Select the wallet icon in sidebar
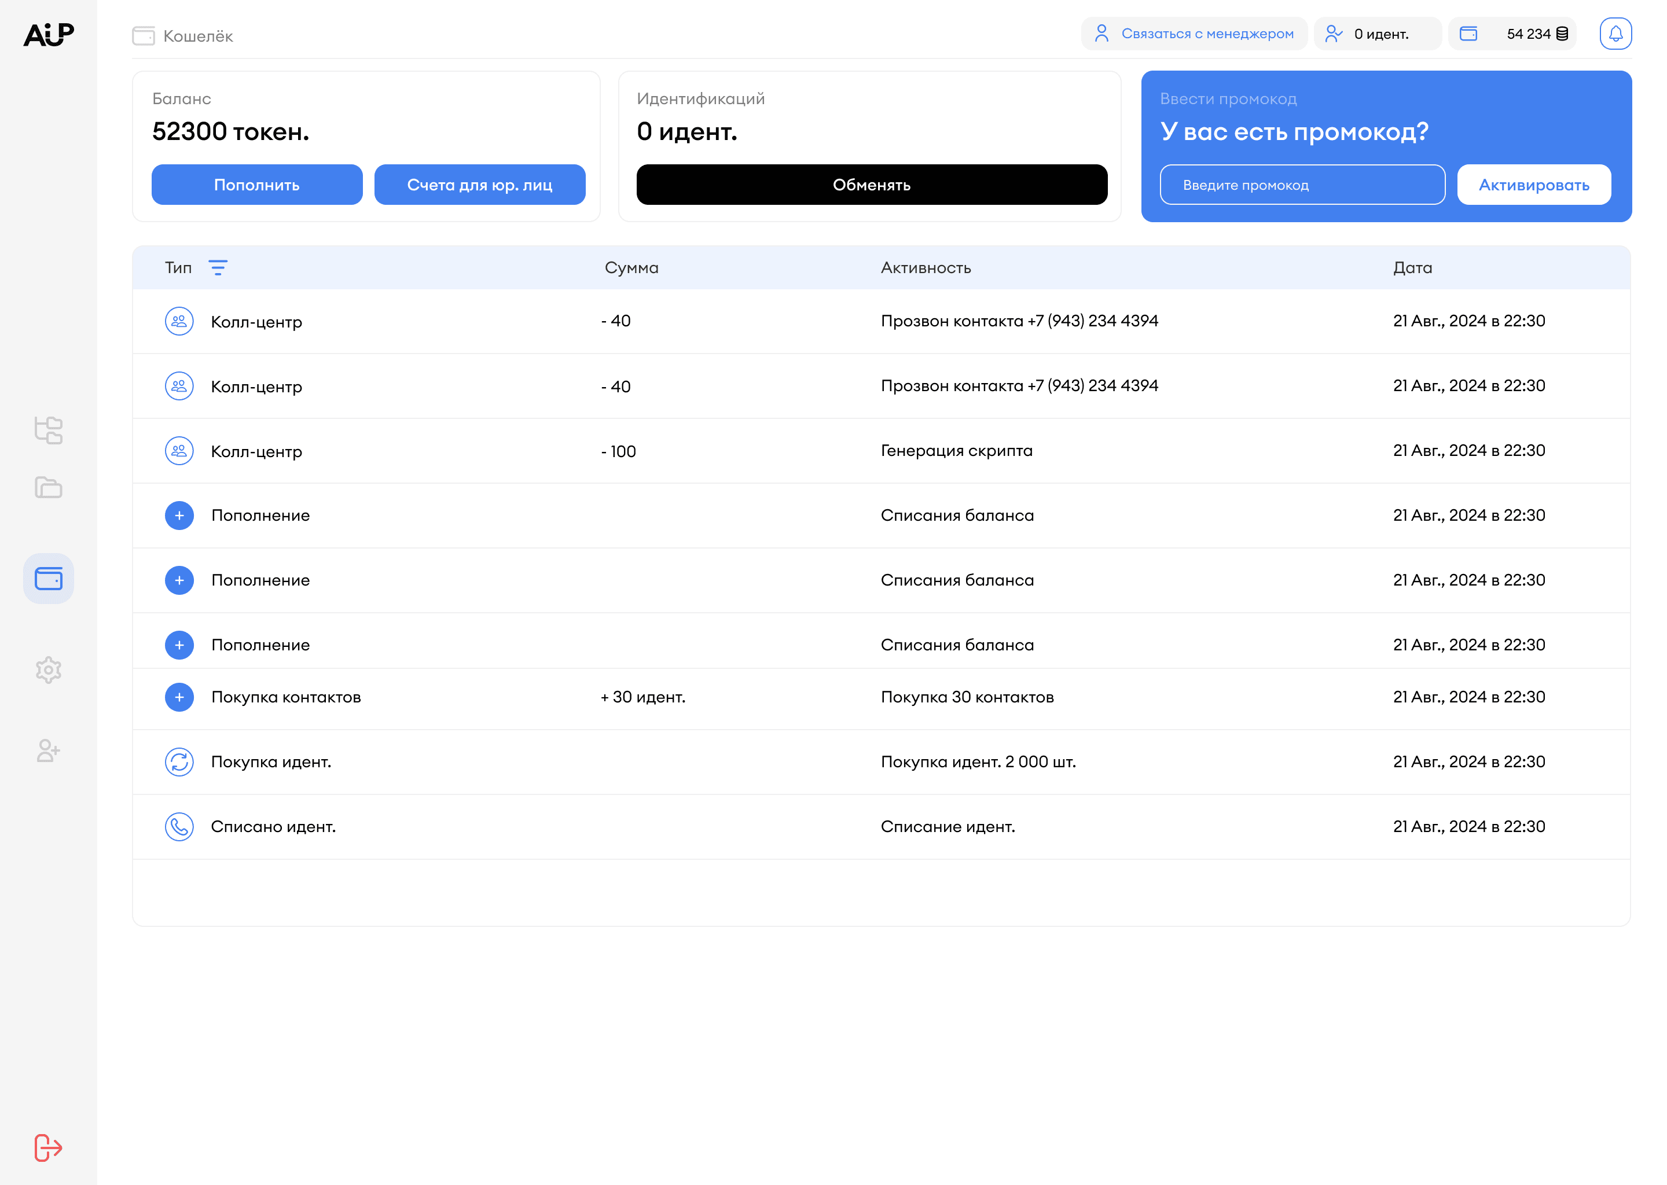This screenshot has width=1667, height=1185. tap(48, 579)
